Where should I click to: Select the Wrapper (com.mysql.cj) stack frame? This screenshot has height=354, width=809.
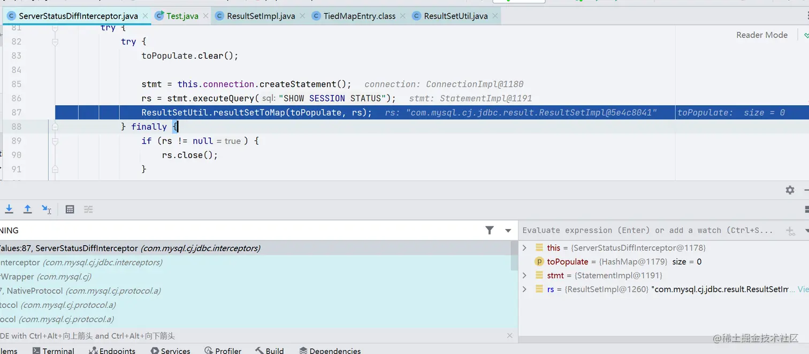click(256, 277)
